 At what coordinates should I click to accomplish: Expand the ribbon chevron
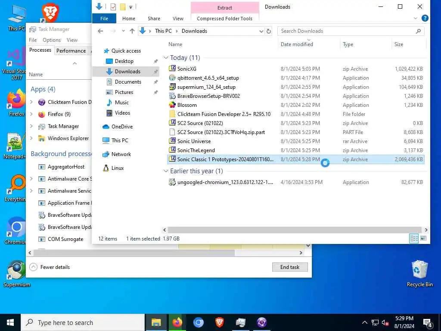click(416, 18)
